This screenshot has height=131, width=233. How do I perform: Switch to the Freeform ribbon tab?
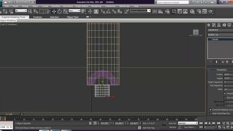pyautogui.click(x=37, y=17)
